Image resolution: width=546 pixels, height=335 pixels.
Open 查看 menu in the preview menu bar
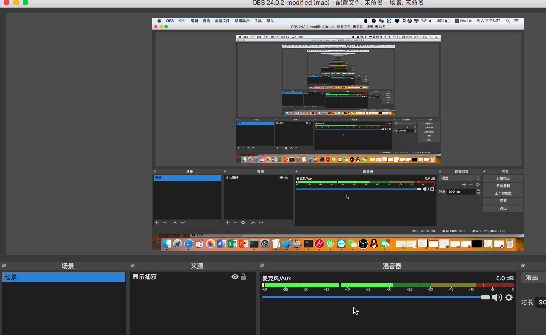(x=206, y=21)
